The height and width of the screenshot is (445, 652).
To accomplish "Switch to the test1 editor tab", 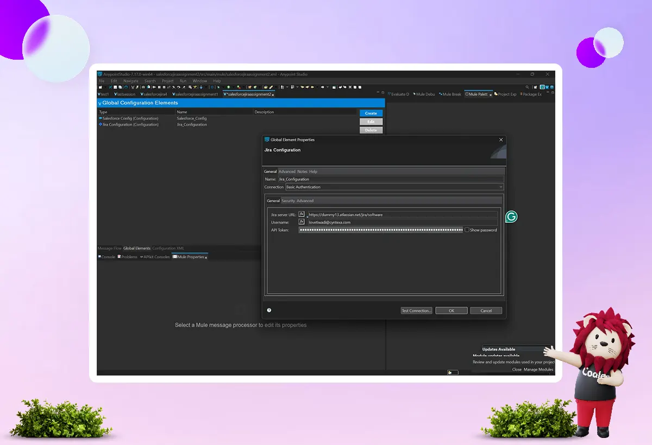I will pos(103,94).
